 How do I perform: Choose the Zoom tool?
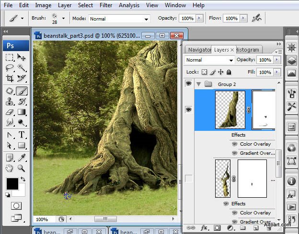pos(21,168)
